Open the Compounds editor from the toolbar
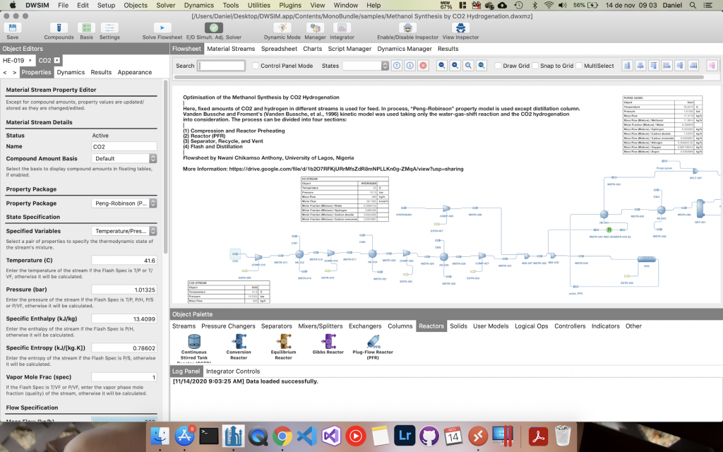 (x=59, y=29)
